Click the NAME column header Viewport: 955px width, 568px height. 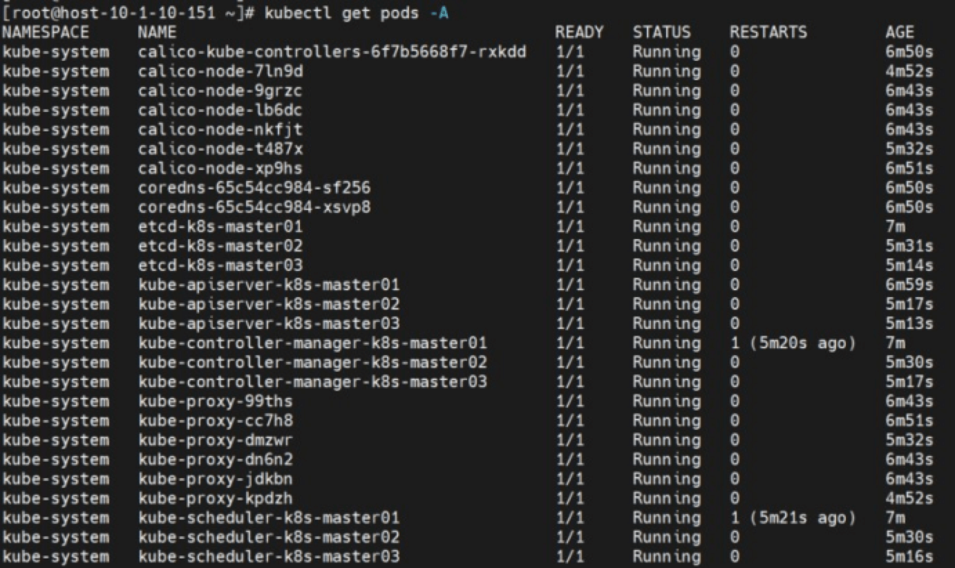pos(157,32)
